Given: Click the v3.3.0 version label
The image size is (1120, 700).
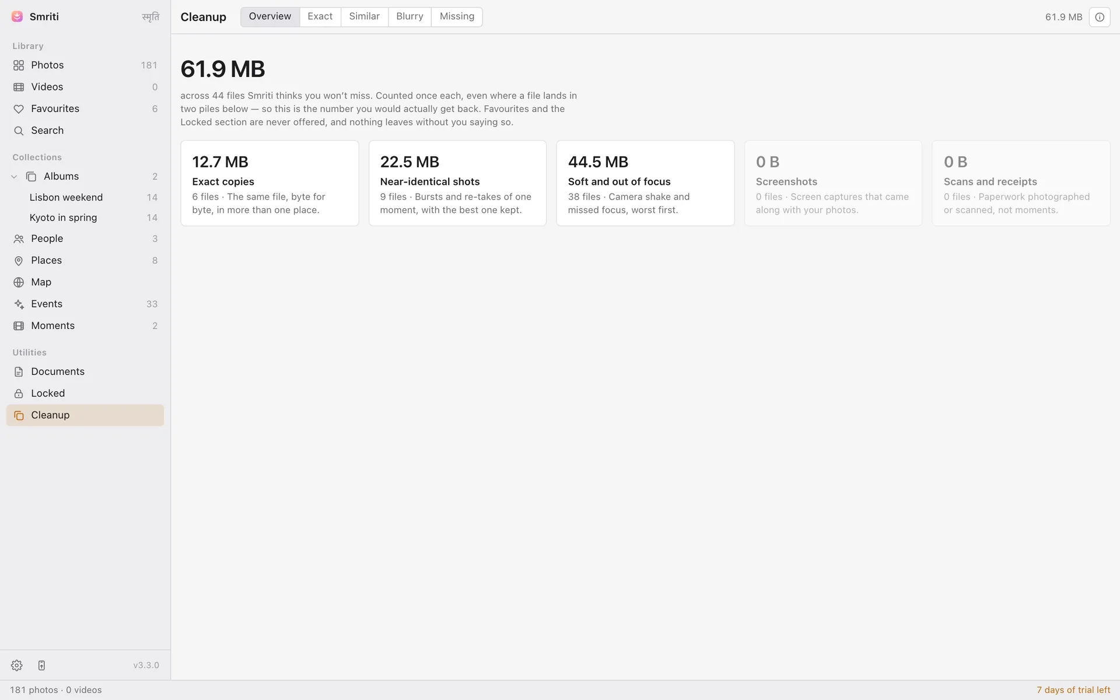Looking at the screenshot, I should point(146,666).
